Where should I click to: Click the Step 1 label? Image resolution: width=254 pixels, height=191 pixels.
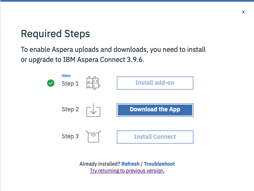pos(70,83)
